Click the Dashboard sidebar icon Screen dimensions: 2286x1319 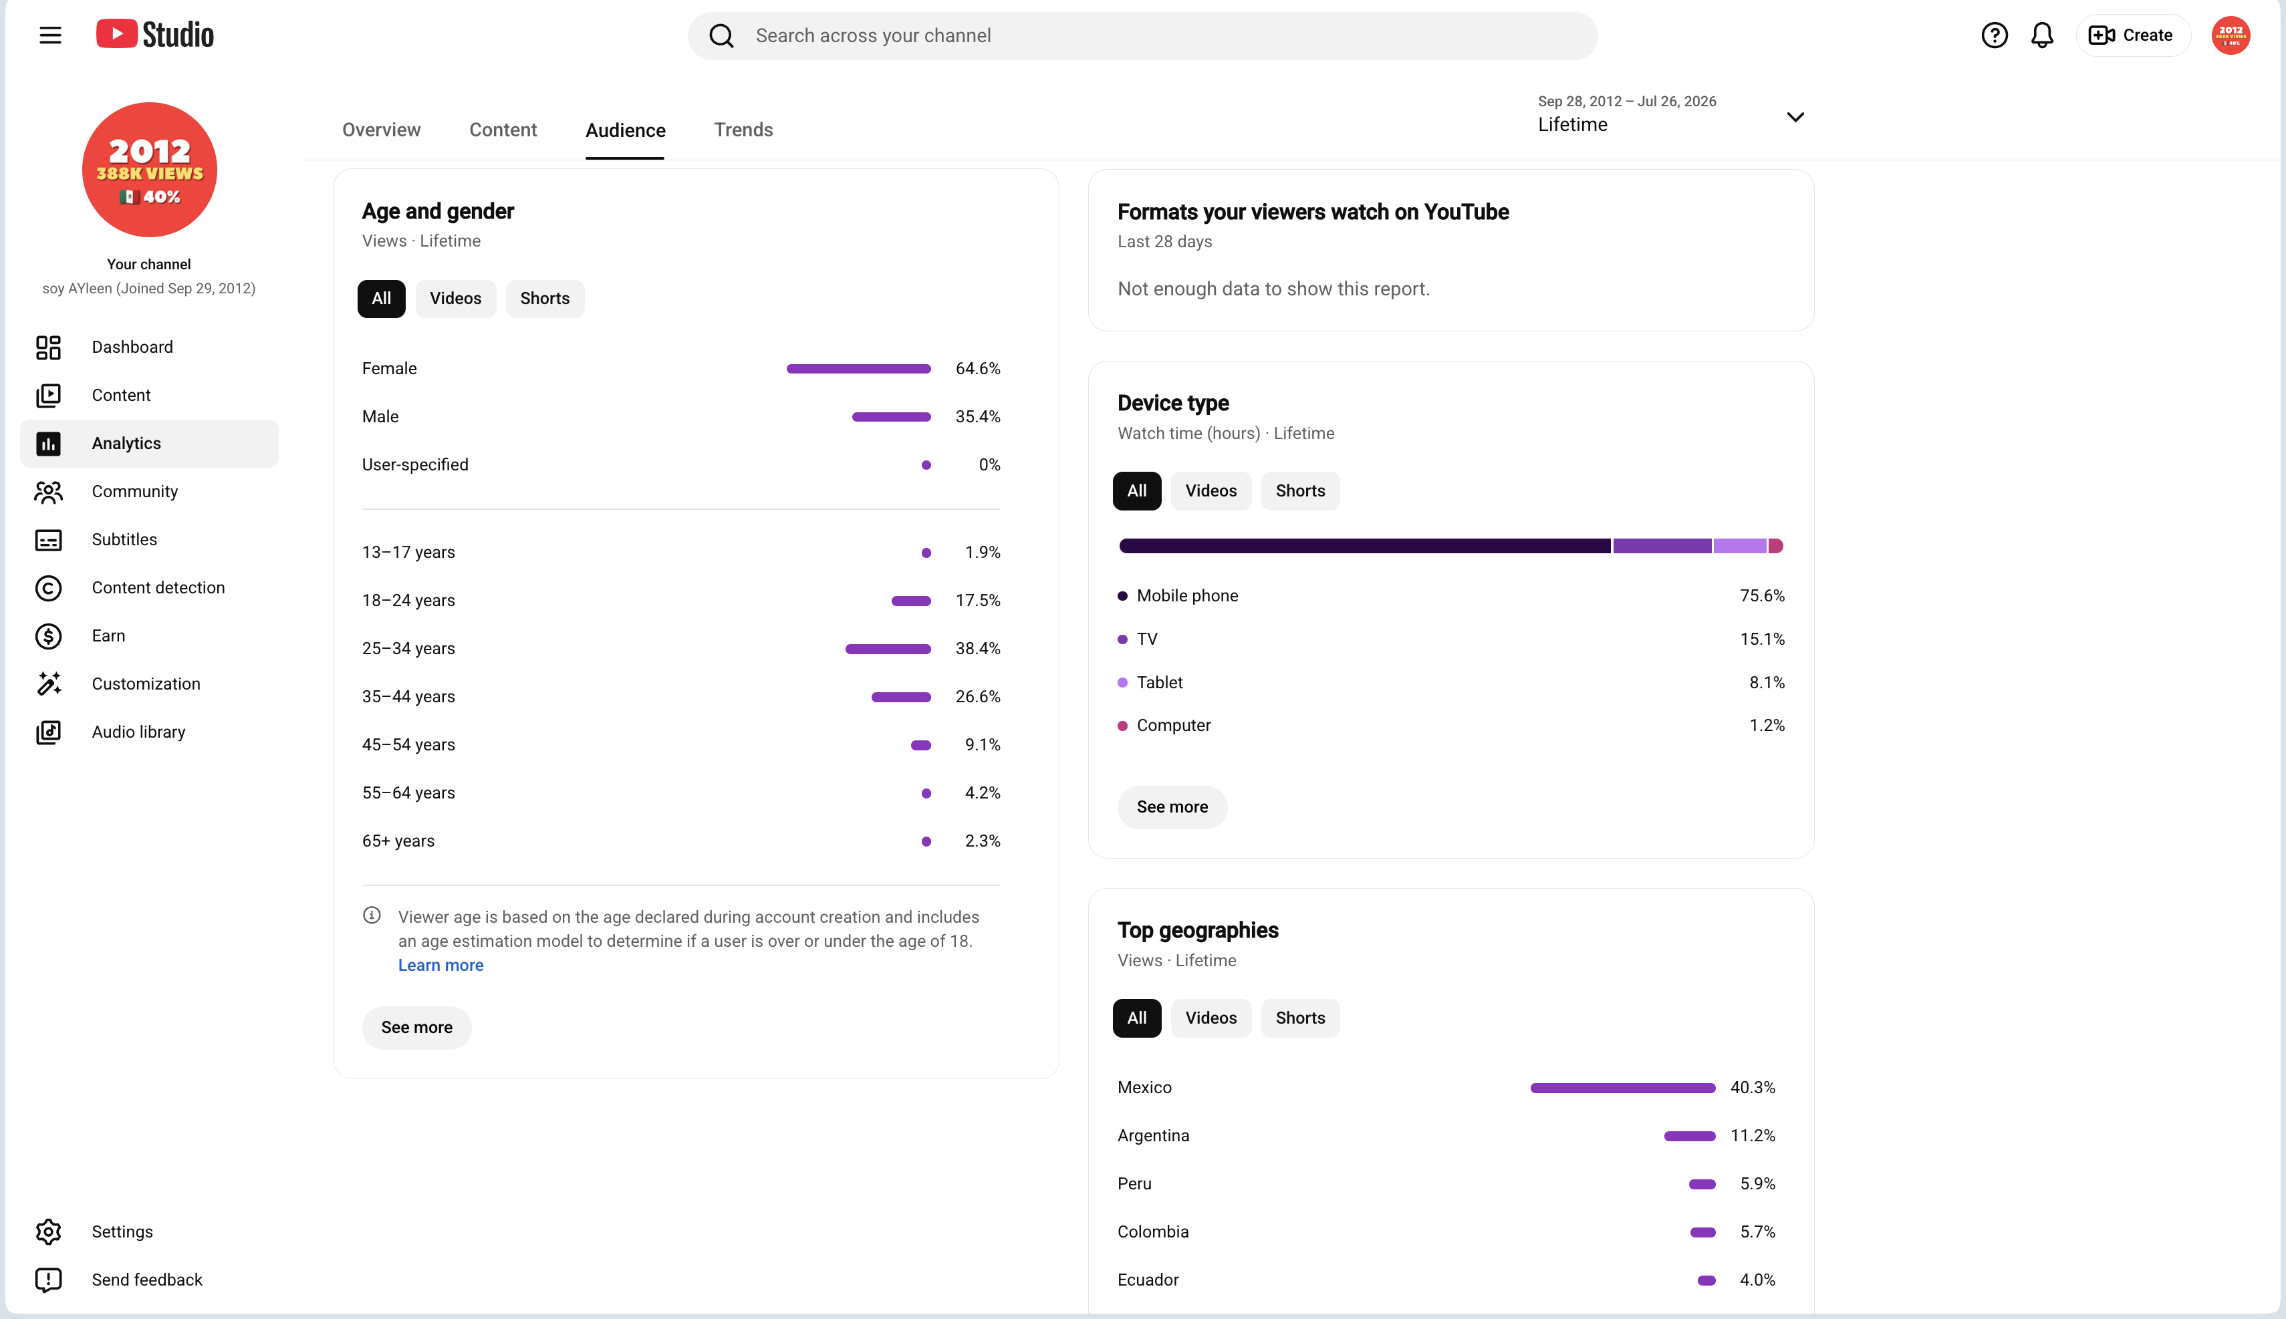tap(48, 347)
